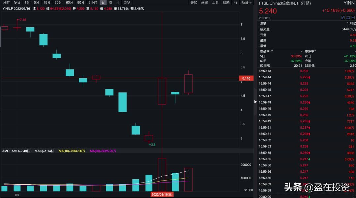Image resolution: width=356 pixels, height=198 pixels.
Task: Click the price alert bell icon
Action: point(348,17)
